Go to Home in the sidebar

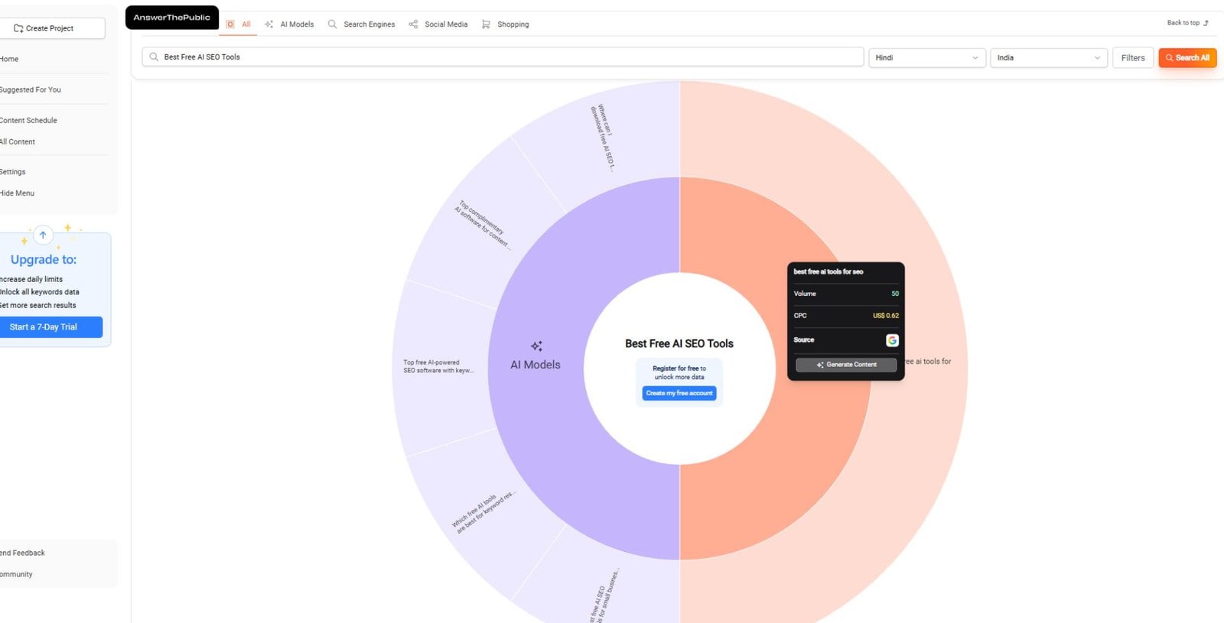tap(9, 59)
